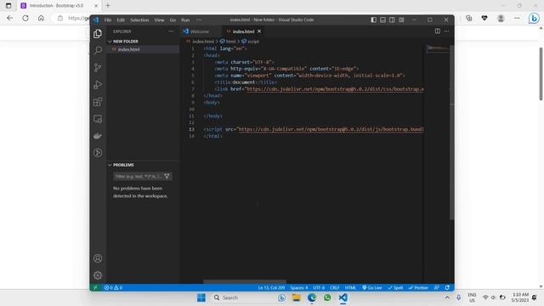
Task: Open the Remote Explorer view
Action: click(x=98, y=119)
